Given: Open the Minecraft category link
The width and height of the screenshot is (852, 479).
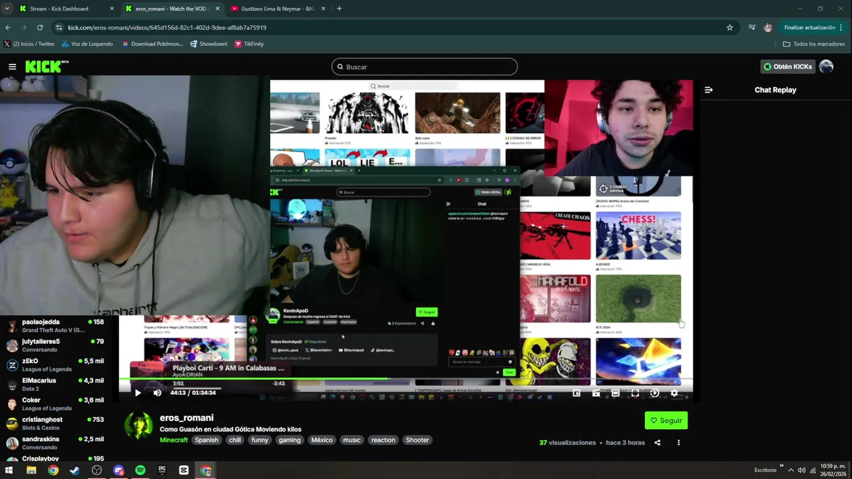Looking at the screenshot, I should (x=174, y=440).
